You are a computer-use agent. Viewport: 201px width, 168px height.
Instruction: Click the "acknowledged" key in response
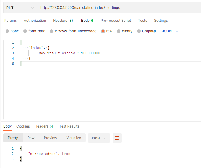43,154
